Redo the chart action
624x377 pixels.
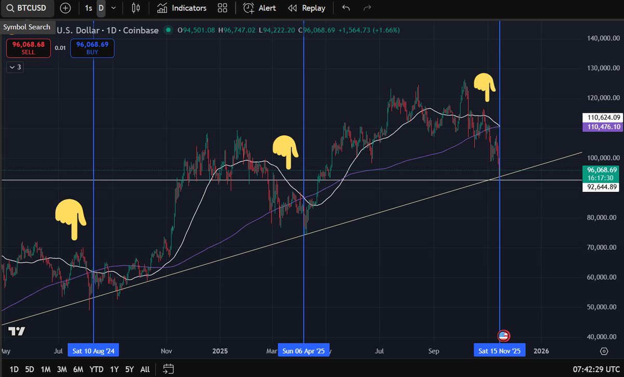[367, 8]
